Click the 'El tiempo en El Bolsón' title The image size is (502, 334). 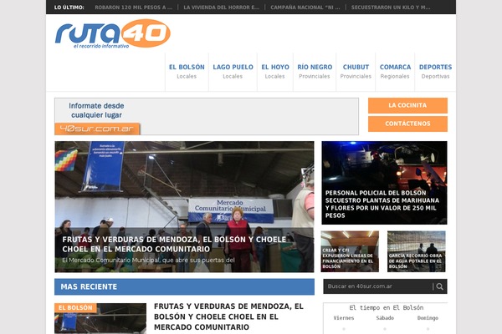coord(387,308)
